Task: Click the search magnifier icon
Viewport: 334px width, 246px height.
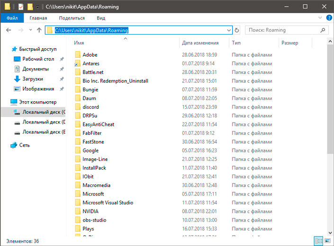Action: (323, 30)
